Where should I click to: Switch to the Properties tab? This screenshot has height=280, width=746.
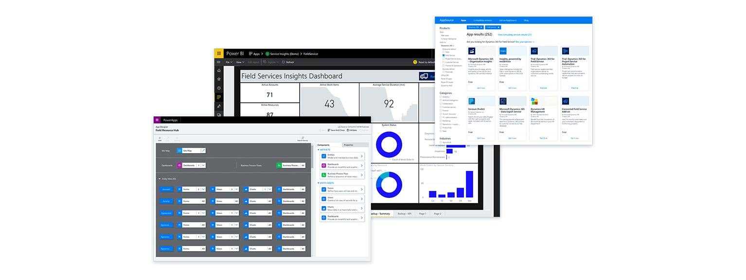(348, 145)
